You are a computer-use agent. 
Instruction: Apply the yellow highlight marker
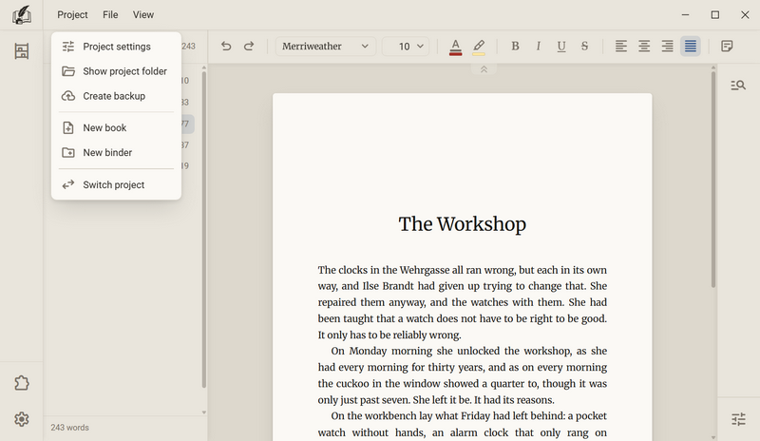click(479, 48)
